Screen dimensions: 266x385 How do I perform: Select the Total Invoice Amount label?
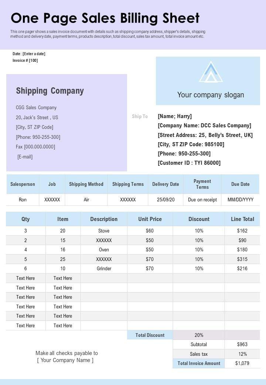(x=199, y=363)
